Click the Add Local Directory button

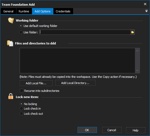pyautogui.click(x=75, y=83)
